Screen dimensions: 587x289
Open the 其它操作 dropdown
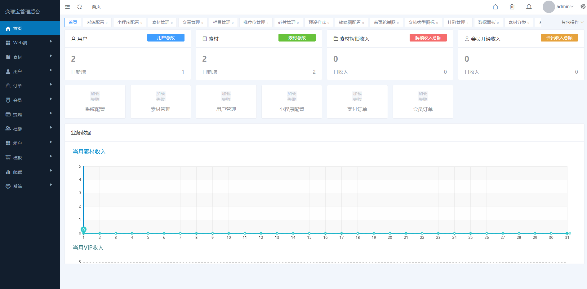(572, 22)
